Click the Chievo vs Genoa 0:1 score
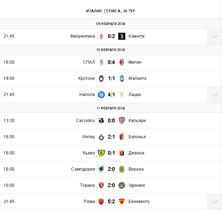This screenshot has height=210, width=222. coord(112,153)
